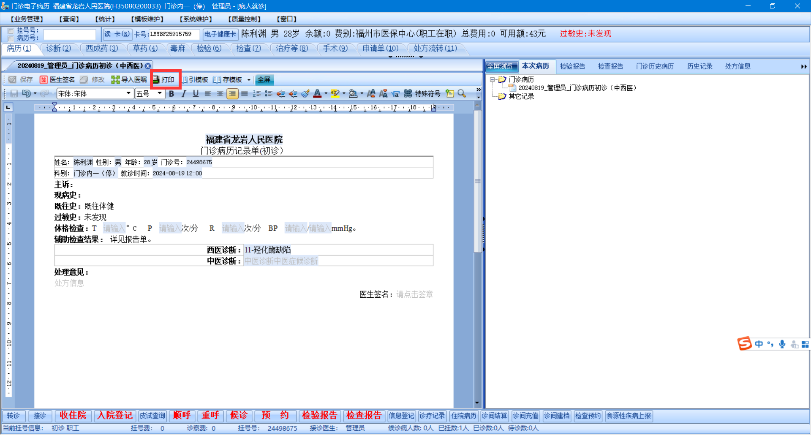The image size is (811, 435).
Task: Open the highlight color dropdown arrow
Action: (344, 94)
